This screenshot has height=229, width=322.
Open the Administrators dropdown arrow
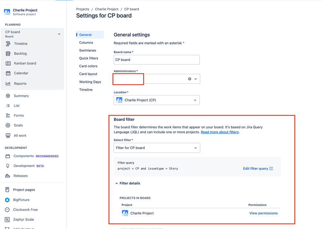pyautogui.click(x=196, y=79)
